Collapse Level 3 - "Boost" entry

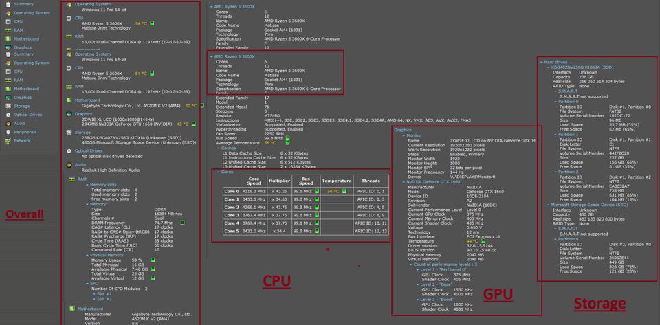pyautogui.click(x=417, y=300)
